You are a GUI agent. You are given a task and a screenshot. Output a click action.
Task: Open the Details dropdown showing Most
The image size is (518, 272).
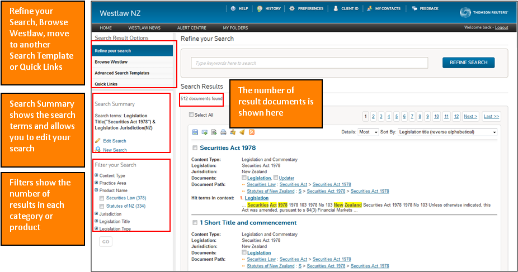[x=368, y=132]
